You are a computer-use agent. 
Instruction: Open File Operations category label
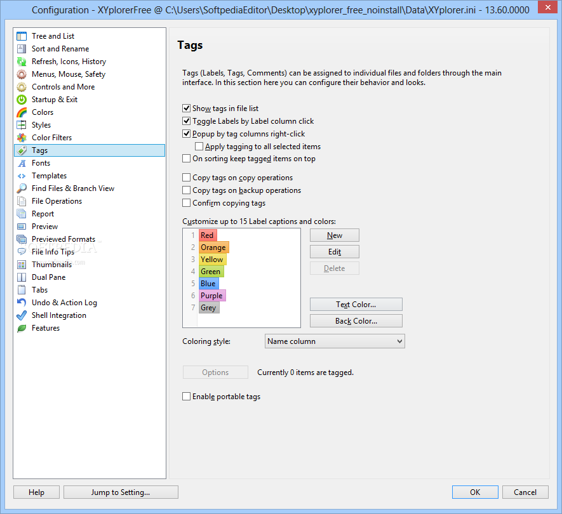click(x=57, y=201)
